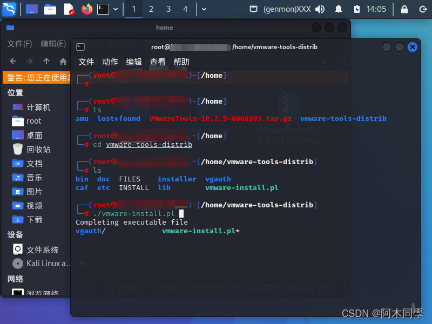Go to home folder in file manager

point(63,61)
